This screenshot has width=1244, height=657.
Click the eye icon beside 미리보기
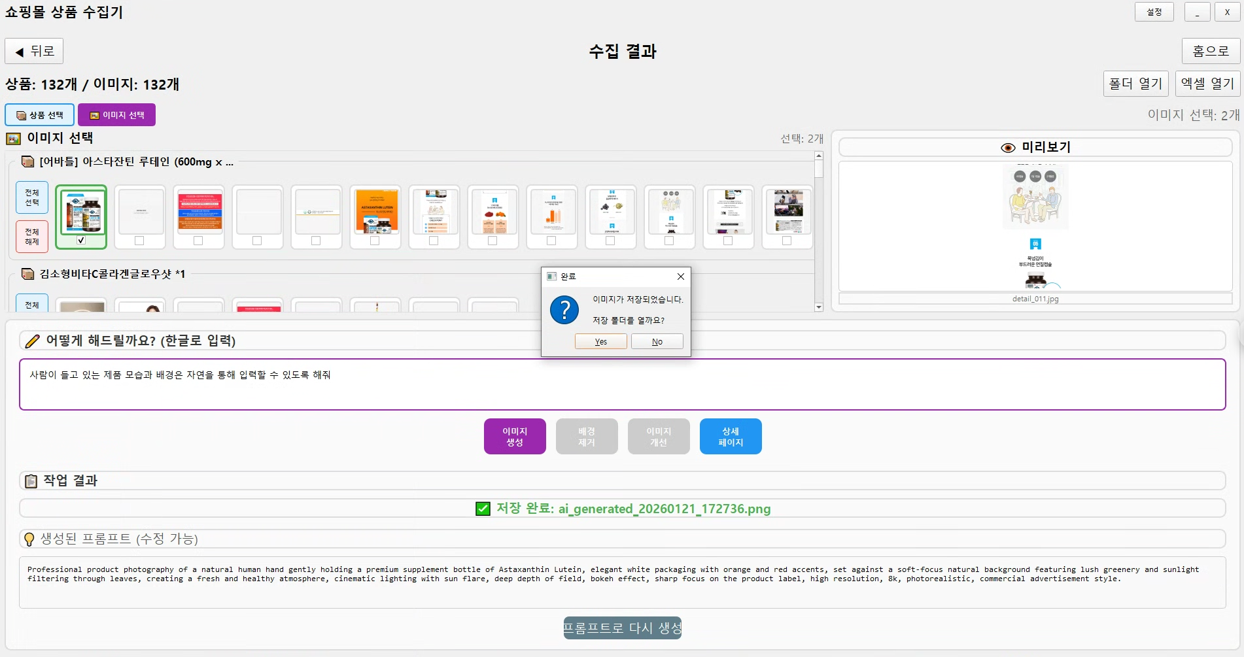click(x=1008, y=148)
